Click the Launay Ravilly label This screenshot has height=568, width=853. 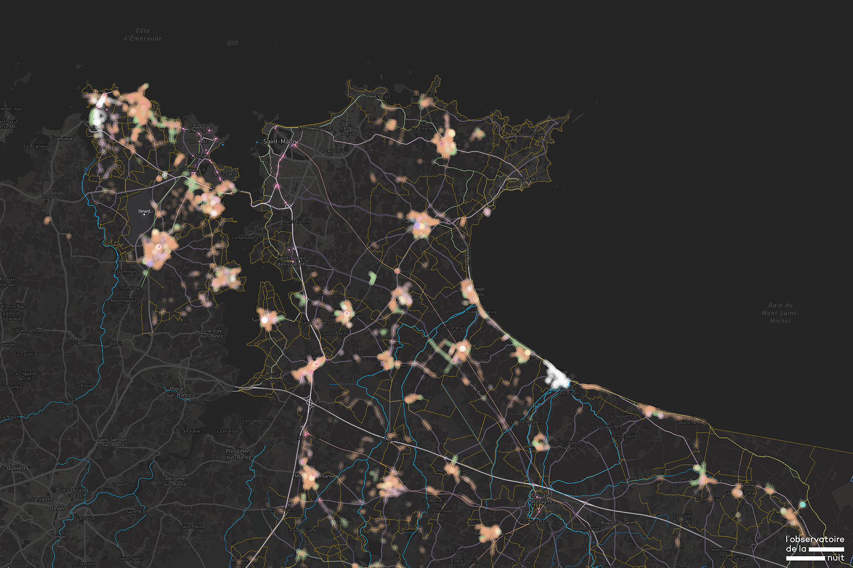(x=335, y=334)
